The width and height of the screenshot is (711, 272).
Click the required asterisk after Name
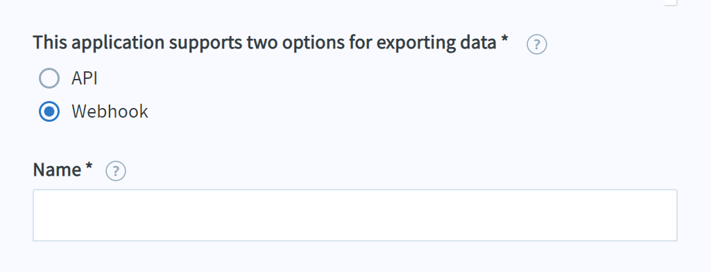click(88, 167)
